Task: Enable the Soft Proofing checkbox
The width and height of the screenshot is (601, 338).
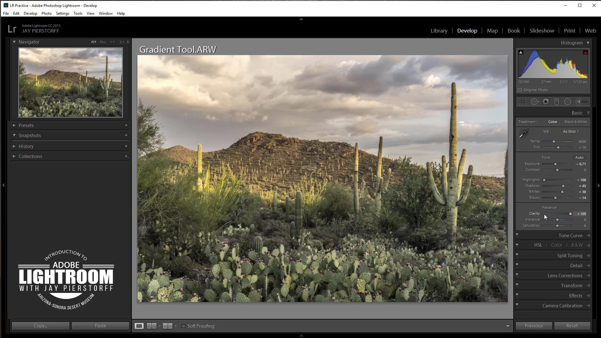Action: [183, 326]
